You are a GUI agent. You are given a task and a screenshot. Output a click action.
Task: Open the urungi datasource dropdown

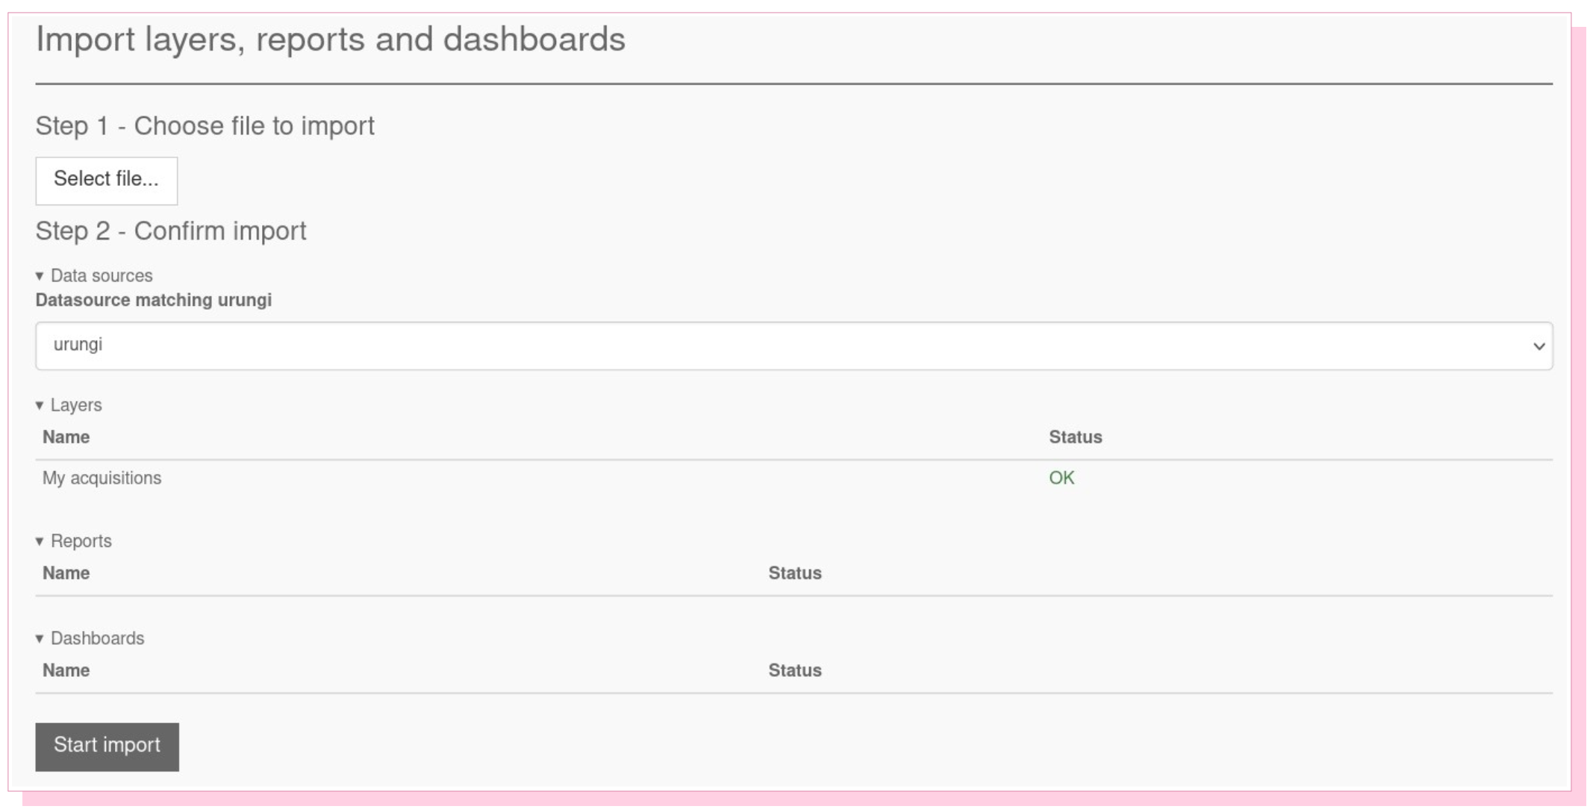coord(793,346)
